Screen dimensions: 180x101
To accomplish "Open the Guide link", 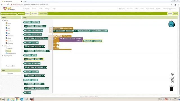I will (142, 9).
